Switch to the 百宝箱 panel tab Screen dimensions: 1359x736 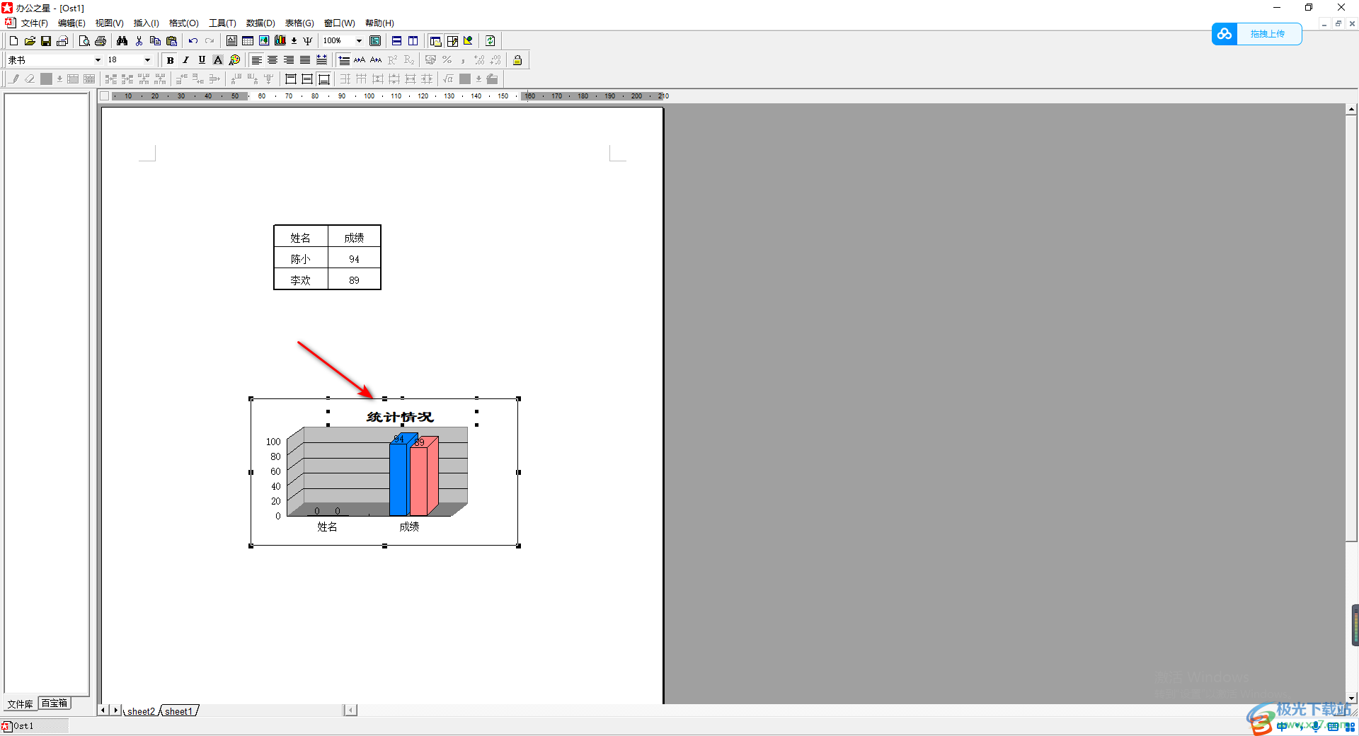pos(55,703)
